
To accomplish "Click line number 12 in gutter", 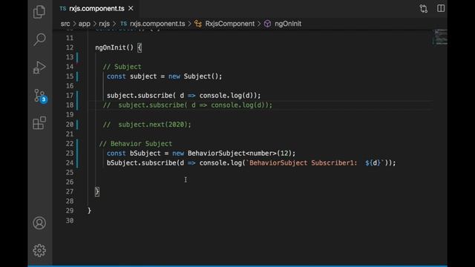I will tap(70, 47).
